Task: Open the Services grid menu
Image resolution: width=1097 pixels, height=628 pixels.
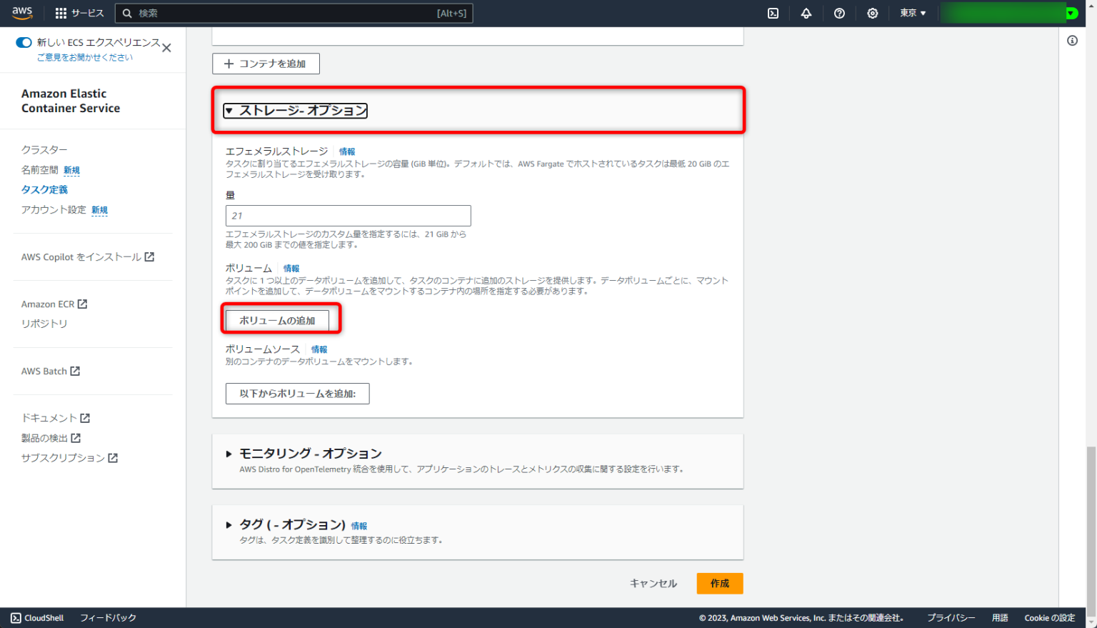Action: pos(59,12)
